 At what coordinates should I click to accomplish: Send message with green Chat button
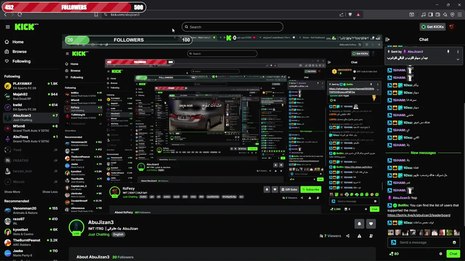[x=453, y=254]
